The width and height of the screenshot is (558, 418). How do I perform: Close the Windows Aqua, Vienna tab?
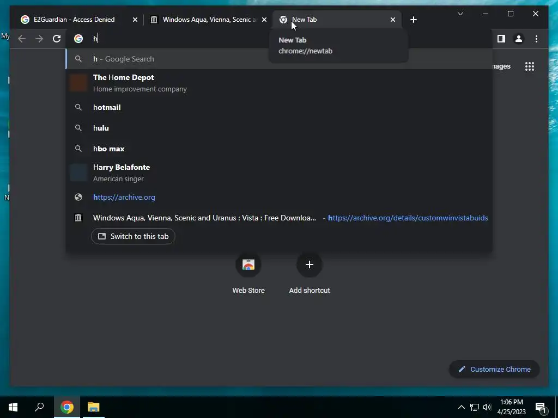point(264,20)
